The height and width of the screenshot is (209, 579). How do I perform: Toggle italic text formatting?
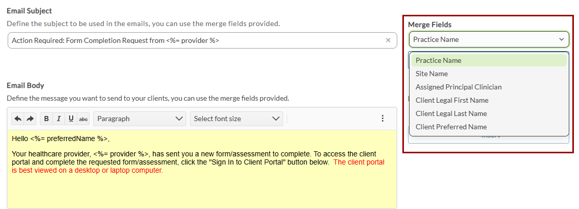59,119
